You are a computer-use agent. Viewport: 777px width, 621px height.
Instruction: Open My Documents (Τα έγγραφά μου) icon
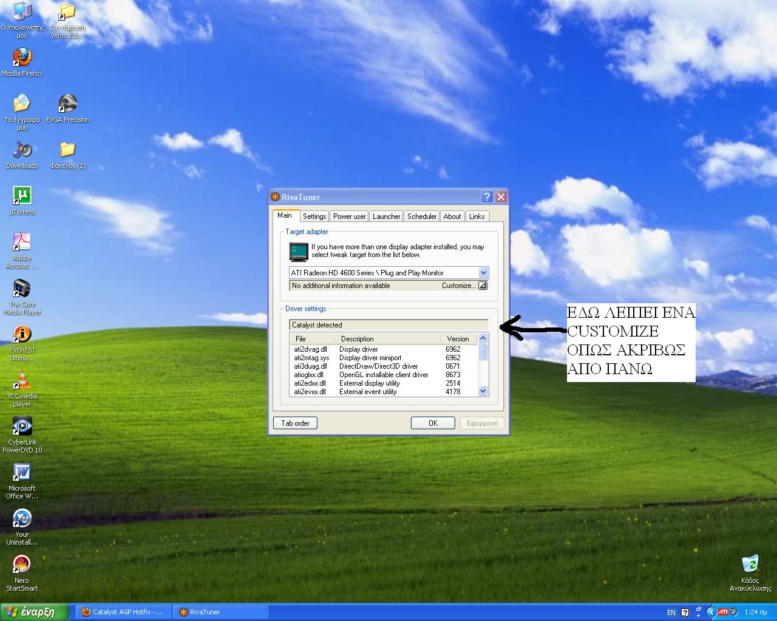coord(22,112)
